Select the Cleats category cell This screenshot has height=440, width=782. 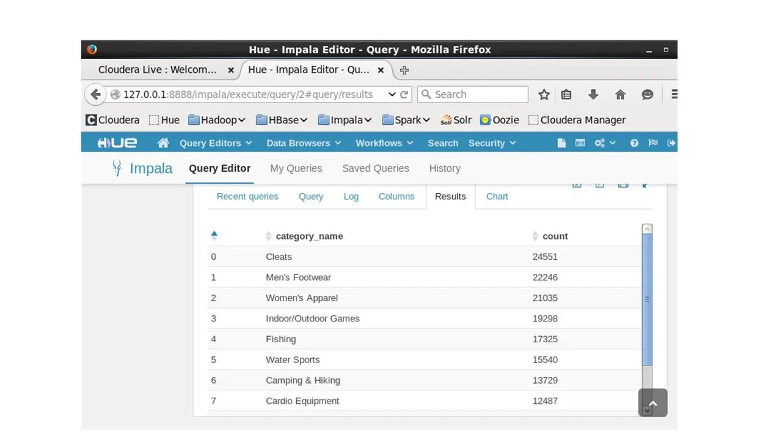[x=279, y=257]
